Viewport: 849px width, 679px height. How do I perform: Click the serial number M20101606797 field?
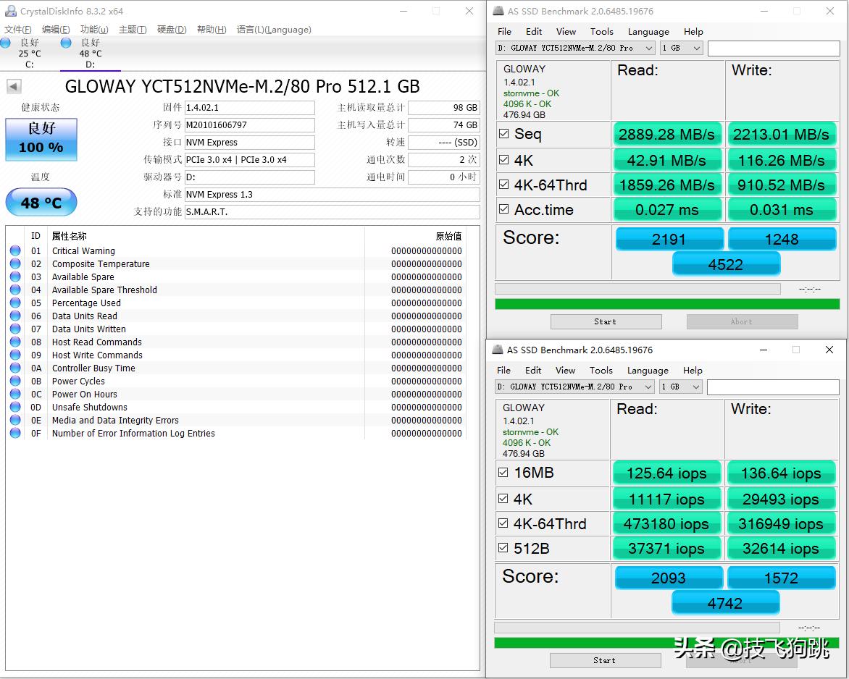250,125
